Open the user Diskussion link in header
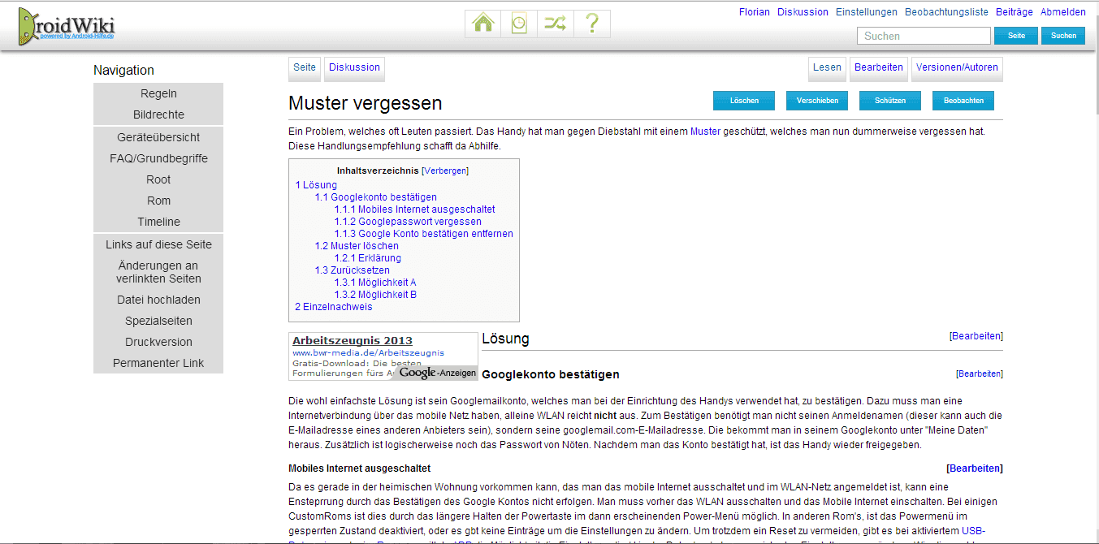This screenshot has height=544, width=1099. point(803,12)
